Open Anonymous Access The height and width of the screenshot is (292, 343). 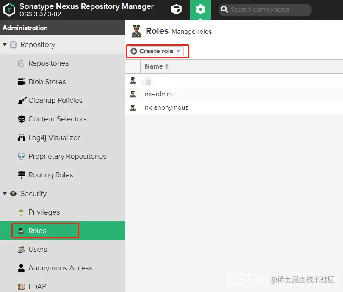click(x=61, y=268)
